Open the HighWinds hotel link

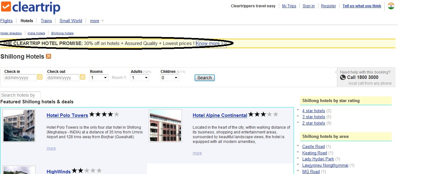click(x=59, y=171)
